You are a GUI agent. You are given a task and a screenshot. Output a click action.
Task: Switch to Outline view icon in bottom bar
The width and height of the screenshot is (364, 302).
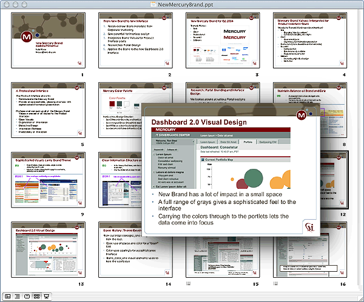pyautogui.click(x=17, y=296)
